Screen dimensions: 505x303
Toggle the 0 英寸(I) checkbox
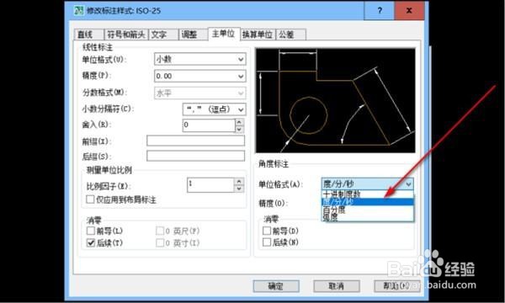[160, 242]
